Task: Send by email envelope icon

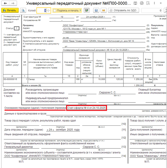Action: click(104, 10)
